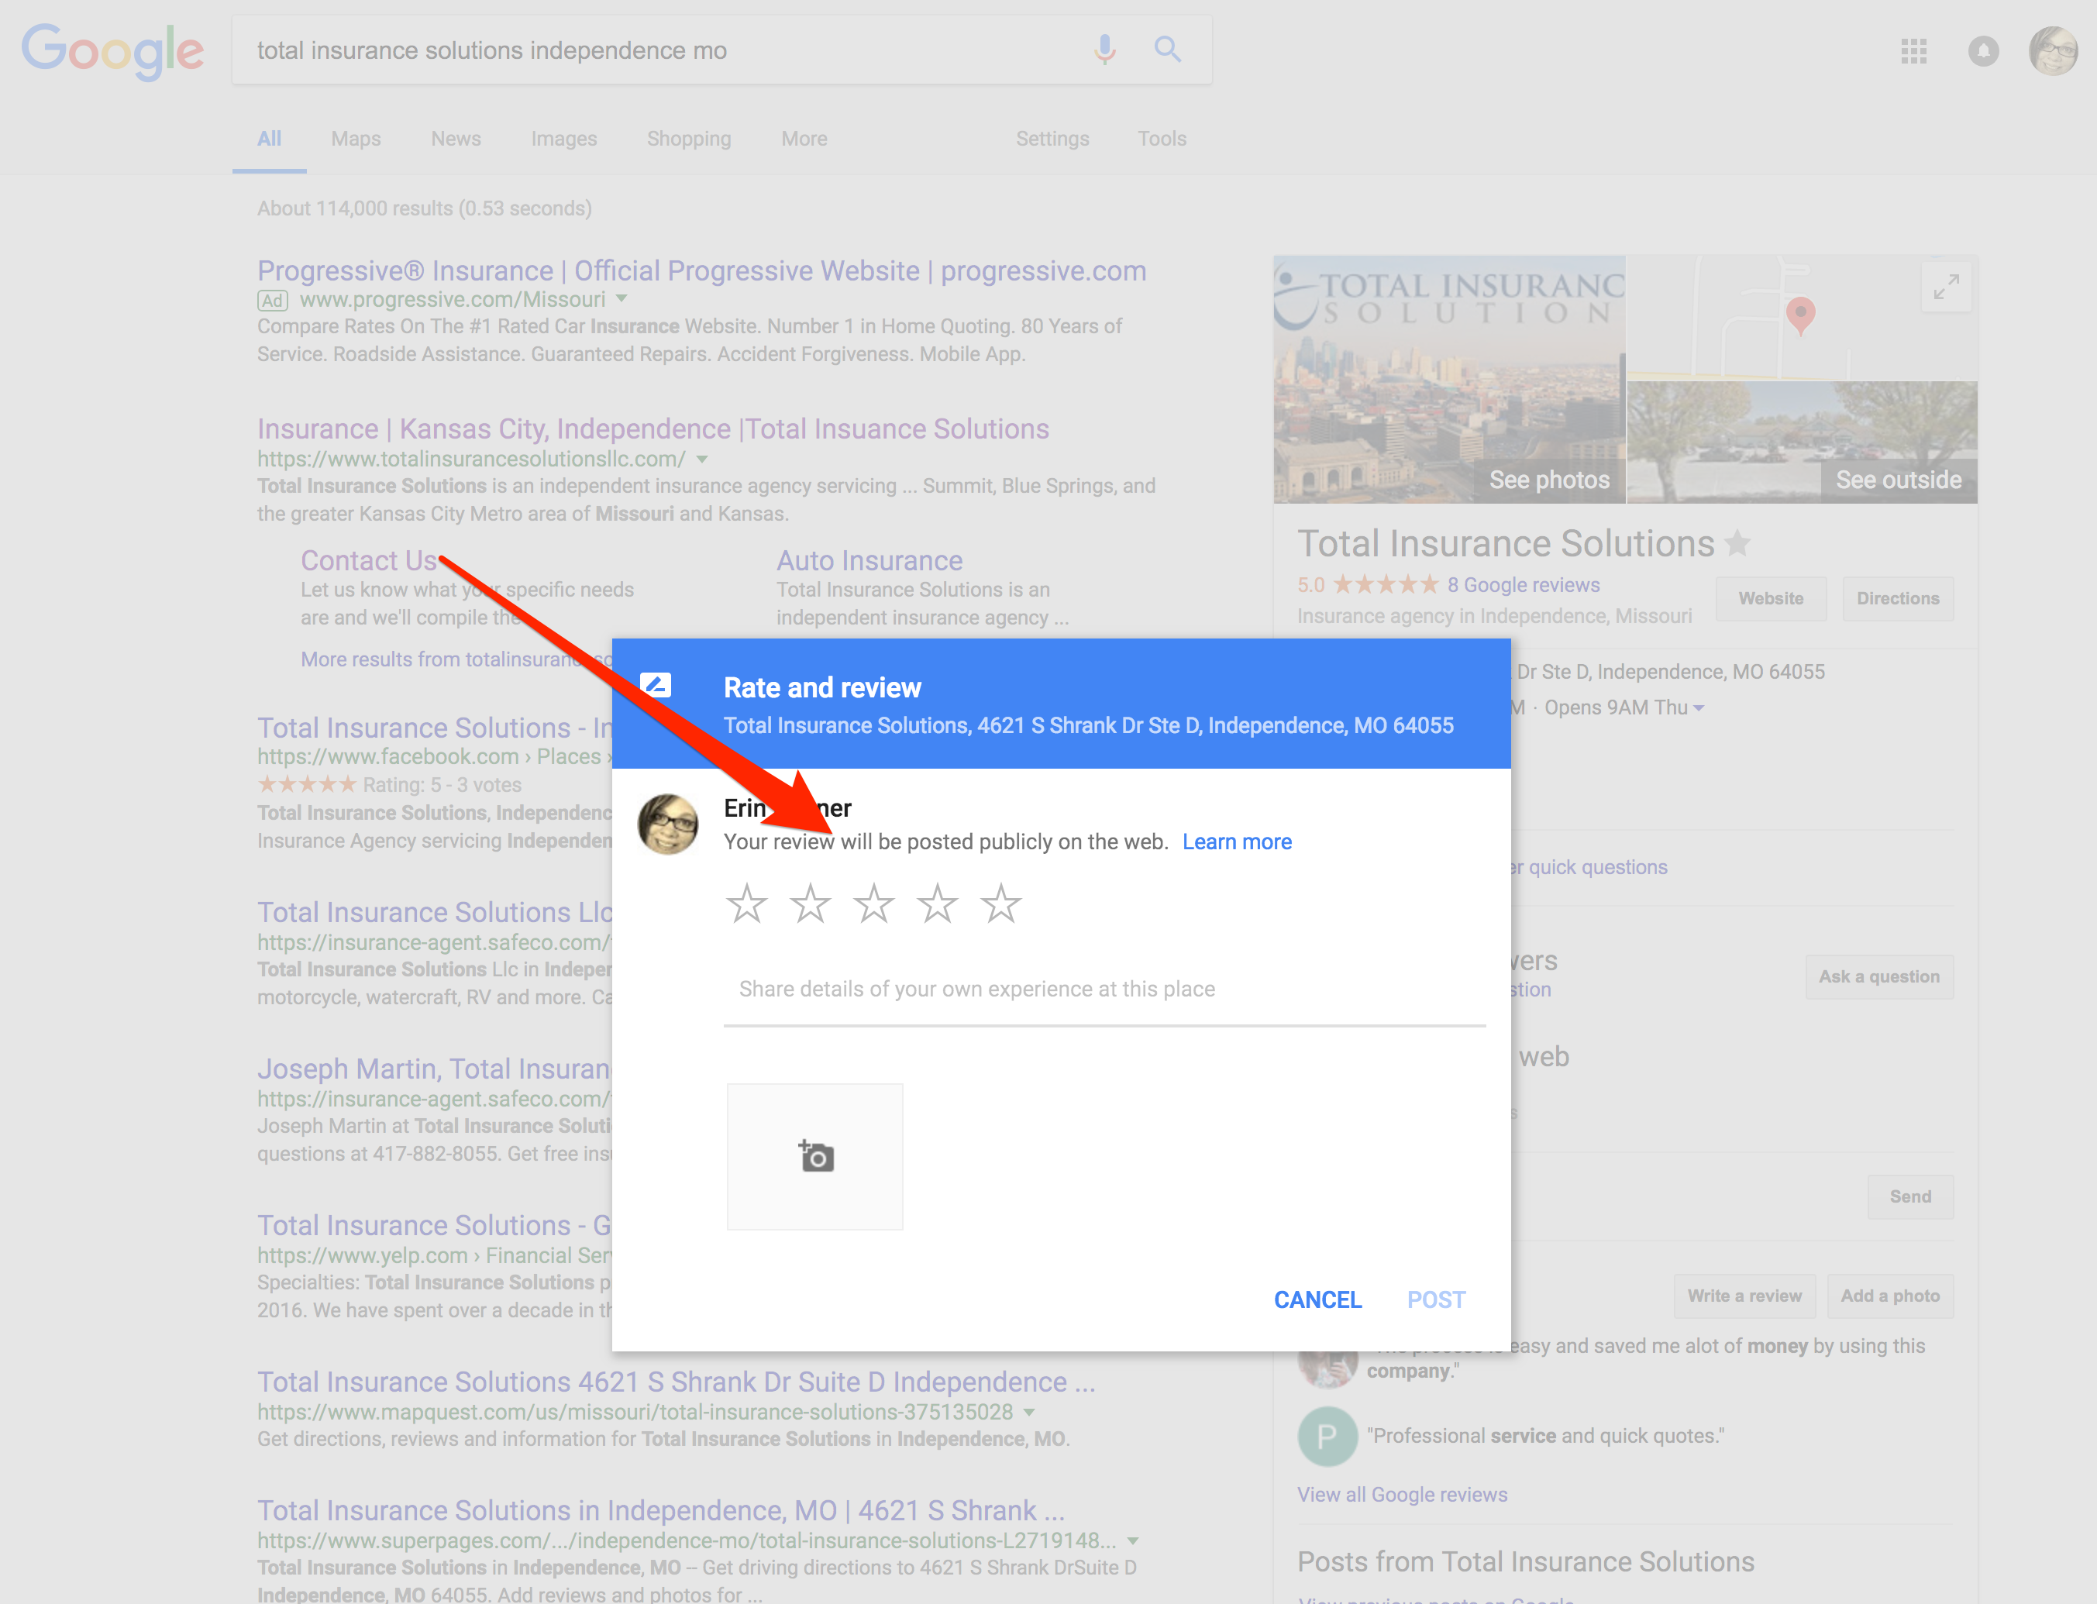Click the Website button
The image size is (2097, 1604).
click(x=1771, y=597)
